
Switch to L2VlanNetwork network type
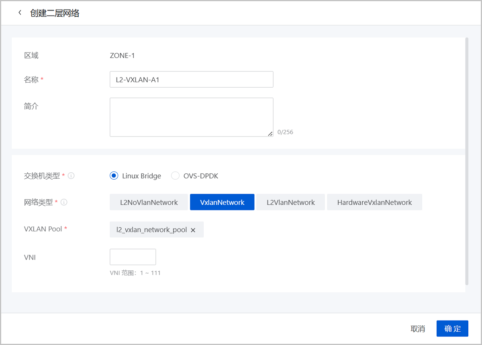coord(290,202)
